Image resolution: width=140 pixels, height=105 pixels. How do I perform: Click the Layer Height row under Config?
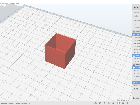[x=137, y=20]
